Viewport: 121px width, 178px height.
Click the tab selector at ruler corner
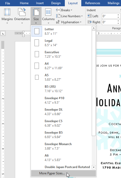pos(3,33)
